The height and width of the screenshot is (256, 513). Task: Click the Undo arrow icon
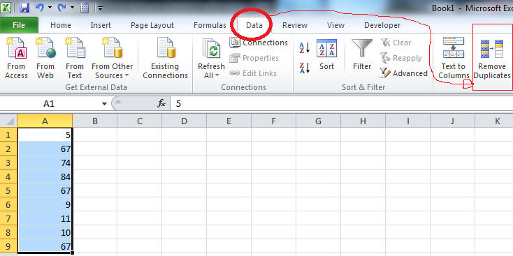pos(39,8)
